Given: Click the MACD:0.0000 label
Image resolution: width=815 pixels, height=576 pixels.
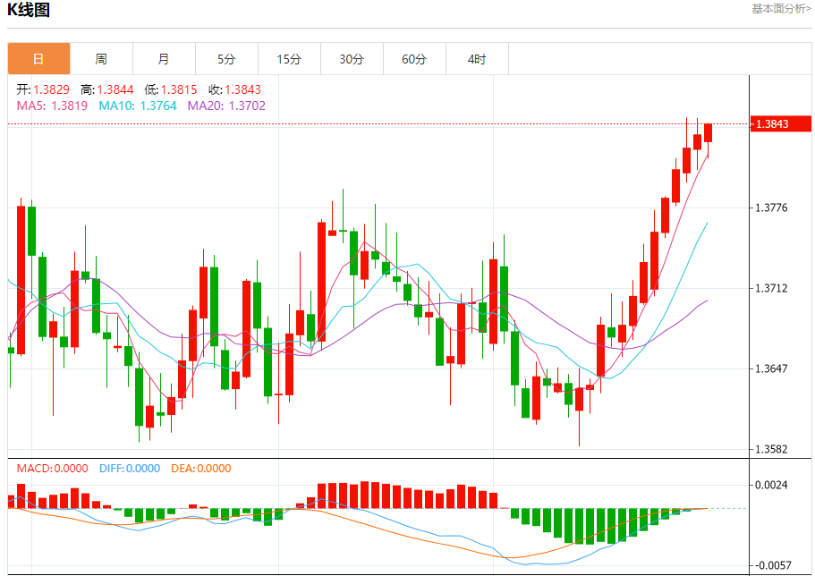Looking at the screenshot, I should point(53,469).
